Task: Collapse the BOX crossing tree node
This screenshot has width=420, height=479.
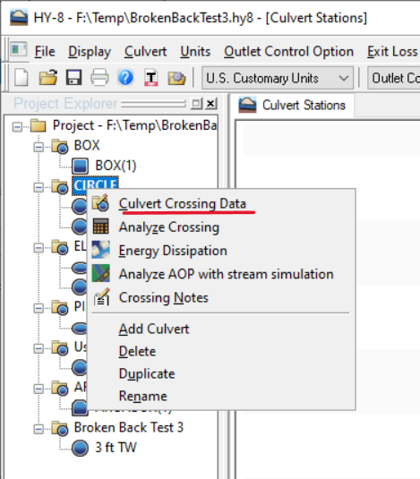Action: click(x=39, y=148)
